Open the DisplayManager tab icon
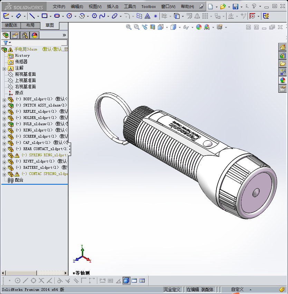The width and height of the screenshot is (288, 294). (35, 35)
